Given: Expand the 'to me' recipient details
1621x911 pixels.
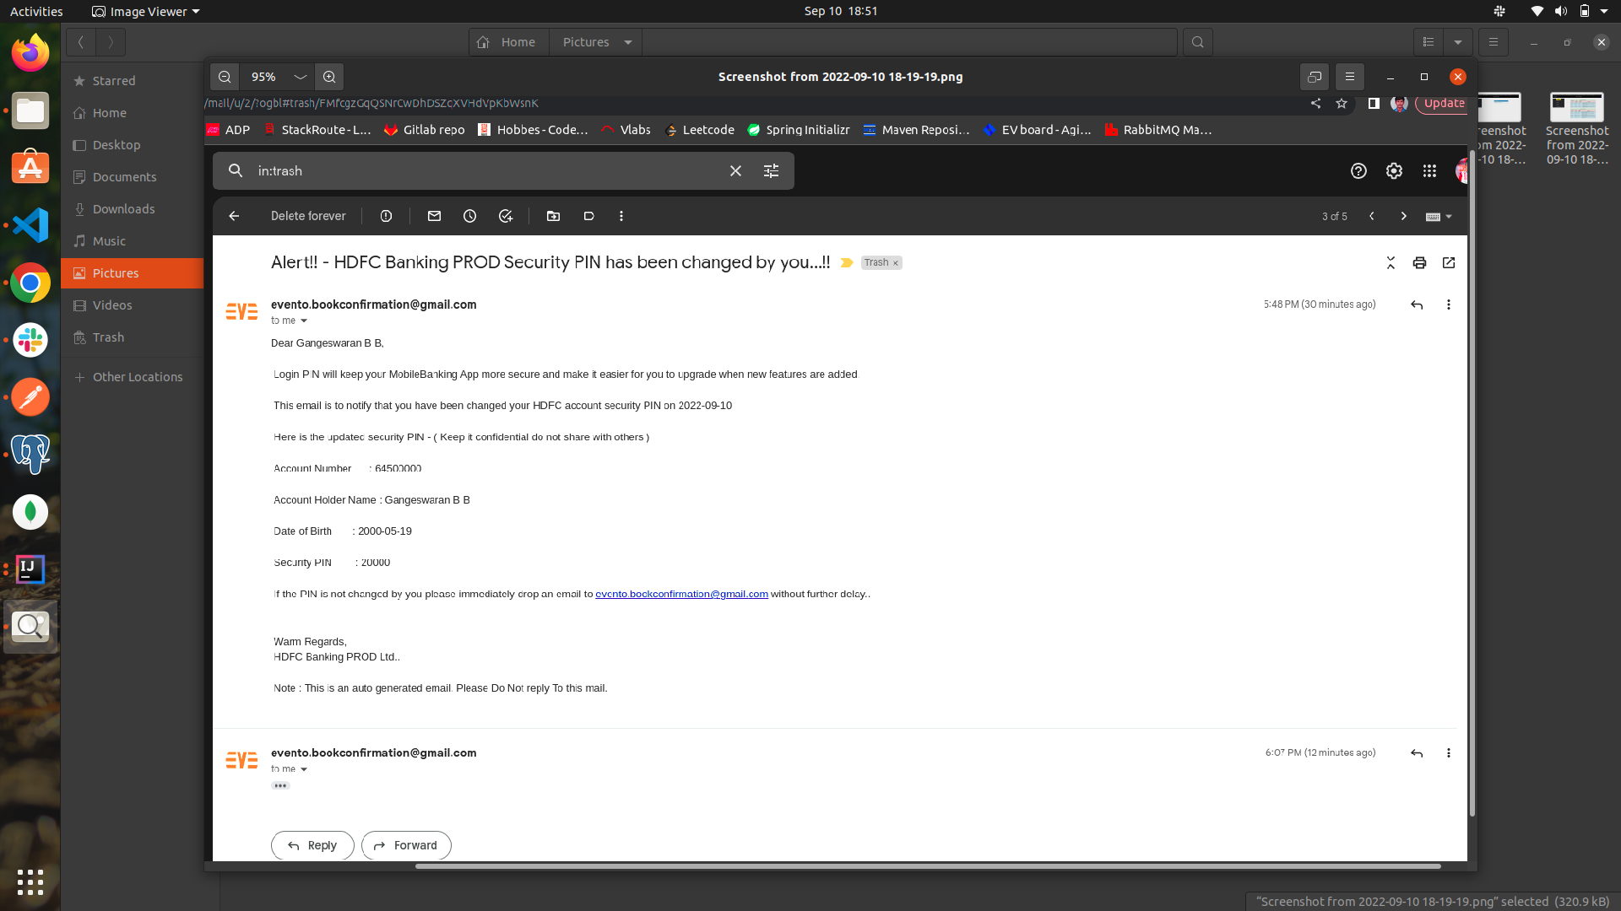Looking at the screenshot, I should coord(304,321).
